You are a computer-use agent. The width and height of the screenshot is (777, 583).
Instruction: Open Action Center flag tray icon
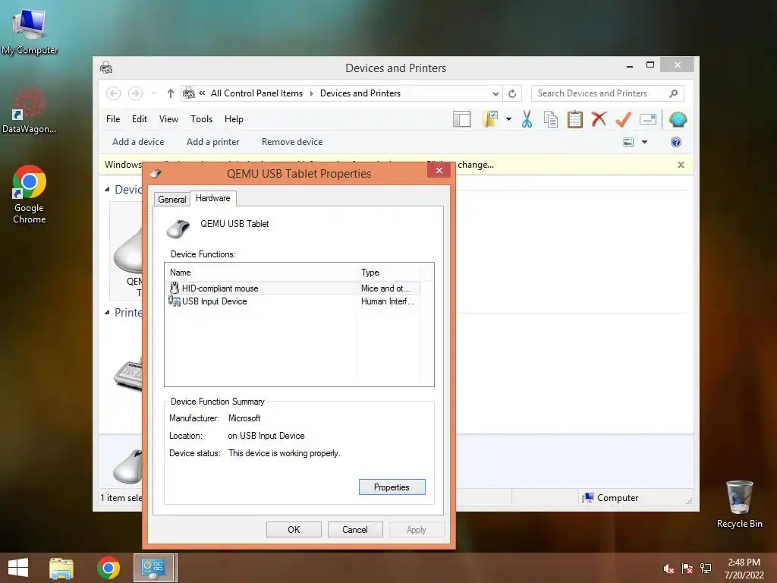(x=687, y=569)
